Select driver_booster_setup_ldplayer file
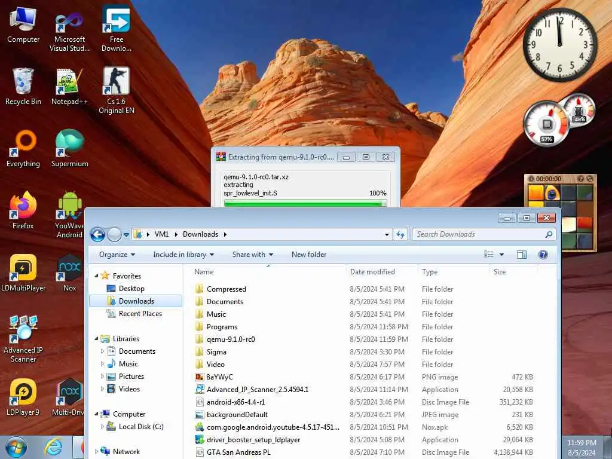 pyautogui.click(x=253, y=440)
